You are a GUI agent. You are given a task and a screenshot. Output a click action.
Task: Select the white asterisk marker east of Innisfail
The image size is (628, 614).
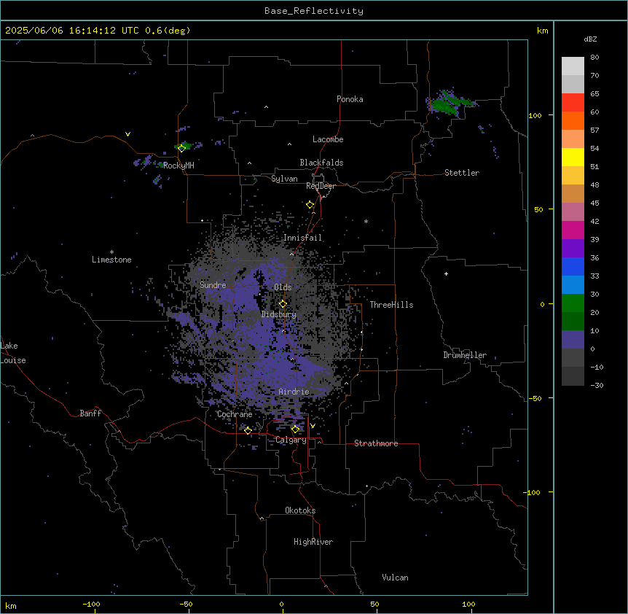(366, 221)
